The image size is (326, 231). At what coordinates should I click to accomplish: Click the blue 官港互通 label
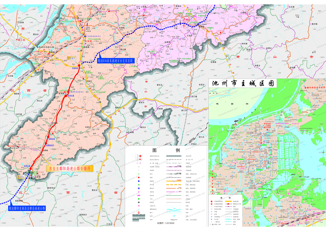click(71, 96)
